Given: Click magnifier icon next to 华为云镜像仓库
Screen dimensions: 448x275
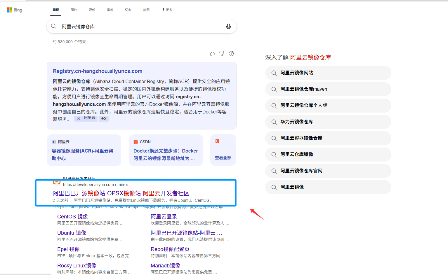Looking at the screenshot, I should pyautogui.click(x=274, y=122).
